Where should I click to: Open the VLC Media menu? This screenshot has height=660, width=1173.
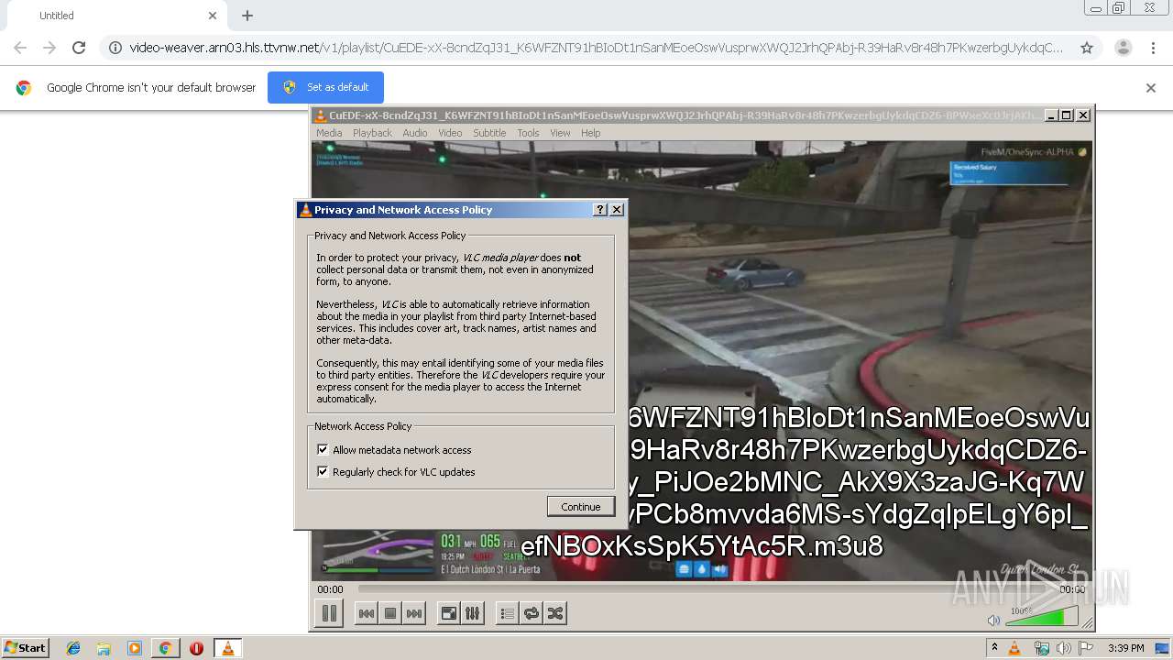[x=329, y=133]
